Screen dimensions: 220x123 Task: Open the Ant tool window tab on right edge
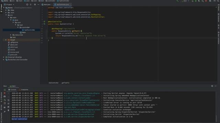pos(219,27)
